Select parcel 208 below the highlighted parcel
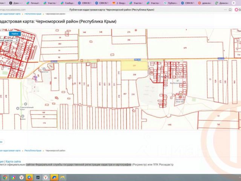Image resolution: width=241 pixels, height=181 pixels. click(x=134, y=75)
